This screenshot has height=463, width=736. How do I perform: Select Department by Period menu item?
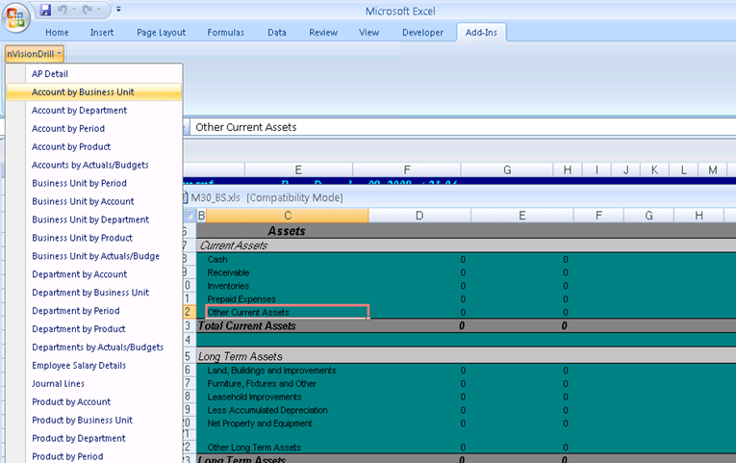[x=94, y=311]
